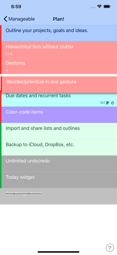
Task: Tap the recurring task refresh icon
Action: pos(113,103)
